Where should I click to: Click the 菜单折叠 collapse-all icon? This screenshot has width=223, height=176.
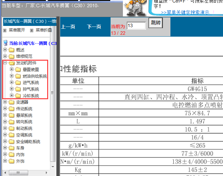[x=32, y=30]
